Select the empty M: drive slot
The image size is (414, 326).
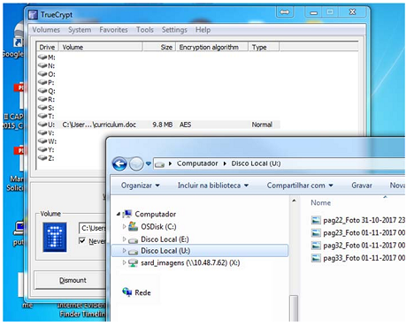click(x=47, y=57)
